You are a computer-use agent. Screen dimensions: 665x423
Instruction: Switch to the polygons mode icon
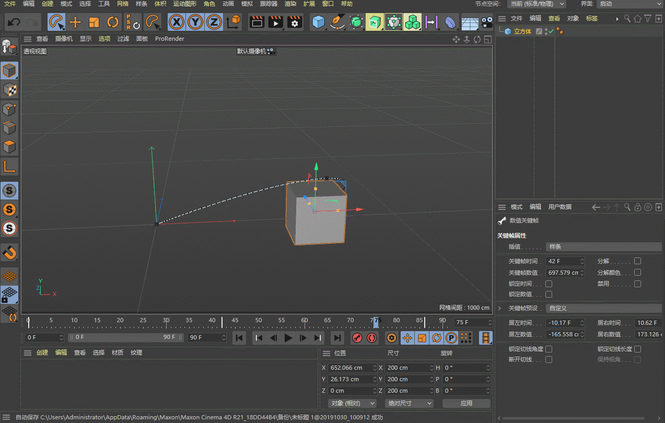(9, 147)
